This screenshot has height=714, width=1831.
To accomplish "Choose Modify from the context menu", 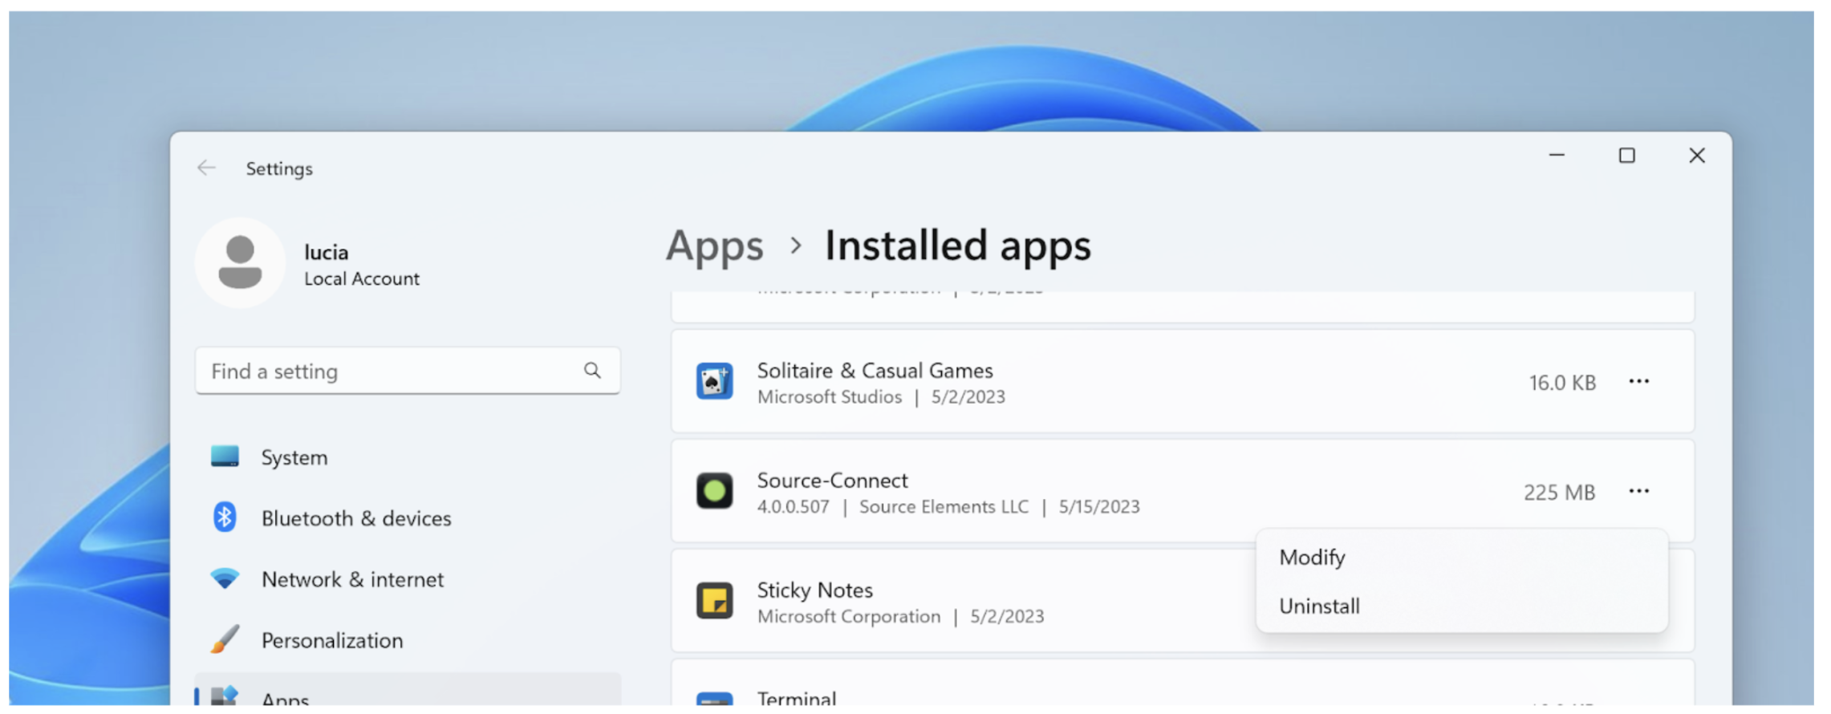I will click(1312, 557).
